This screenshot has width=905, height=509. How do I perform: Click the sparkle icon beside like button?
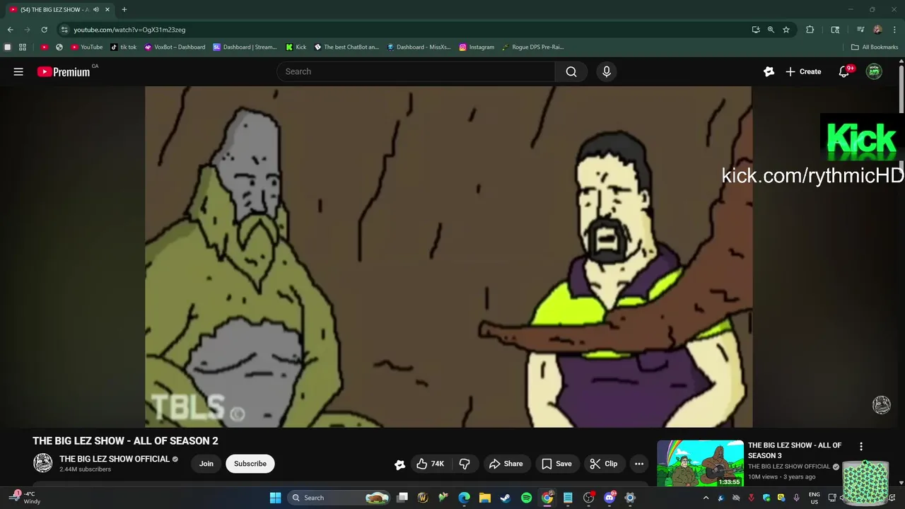pos(399,464)
